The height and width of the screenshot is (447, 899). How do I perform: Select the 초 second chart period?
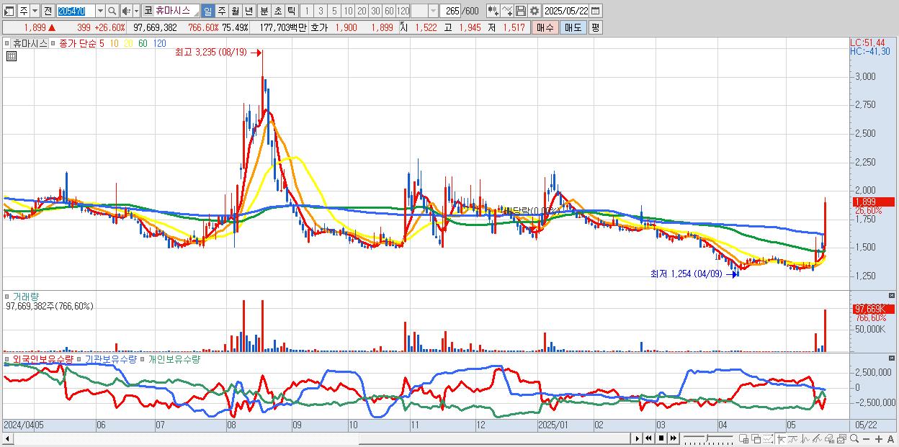[277, 11]
